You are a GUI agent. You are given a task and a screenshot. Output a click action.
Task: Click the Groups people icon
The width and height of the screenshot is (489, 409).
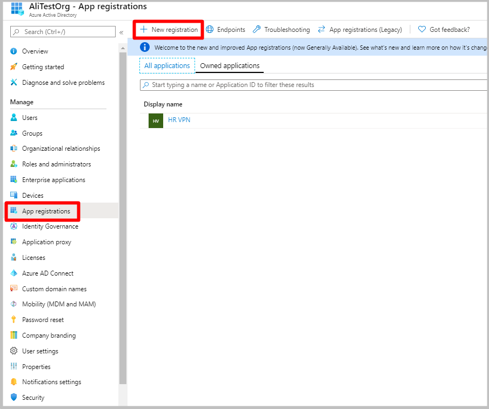[x=14, y=133]
